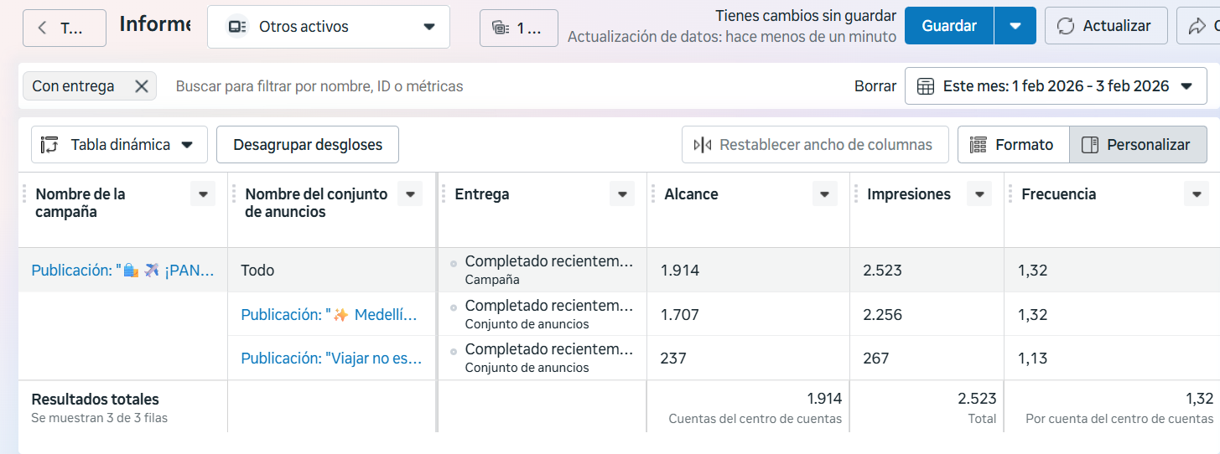Screen dimensions: 1220x454
Task: Click the Formato table icon
Action: point(978,145)
